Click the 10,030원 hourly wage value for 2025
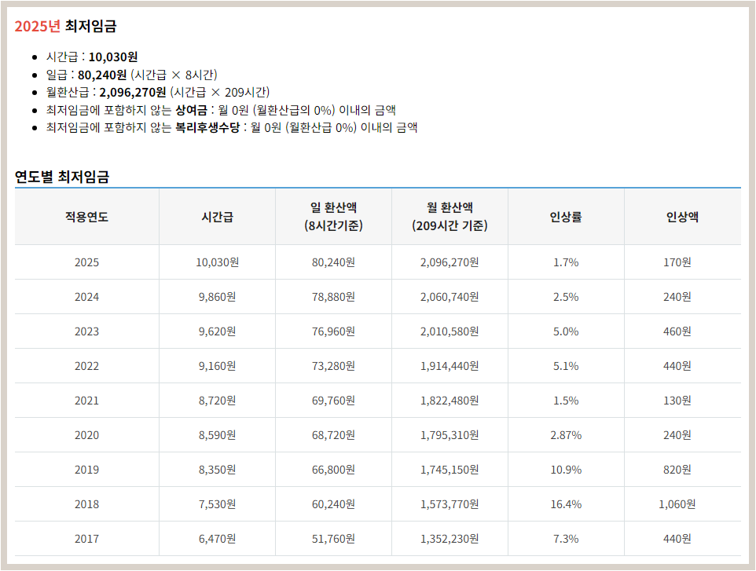756x571 pixels. tap(215, 262)
